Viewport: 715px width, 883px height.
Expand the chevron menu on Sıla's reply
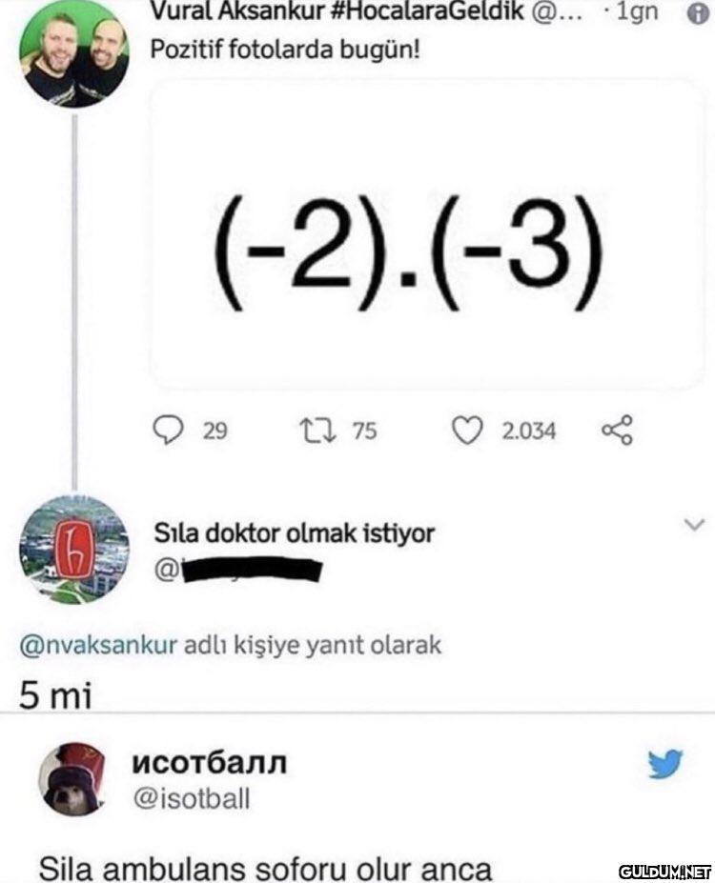tap(694, 525)
